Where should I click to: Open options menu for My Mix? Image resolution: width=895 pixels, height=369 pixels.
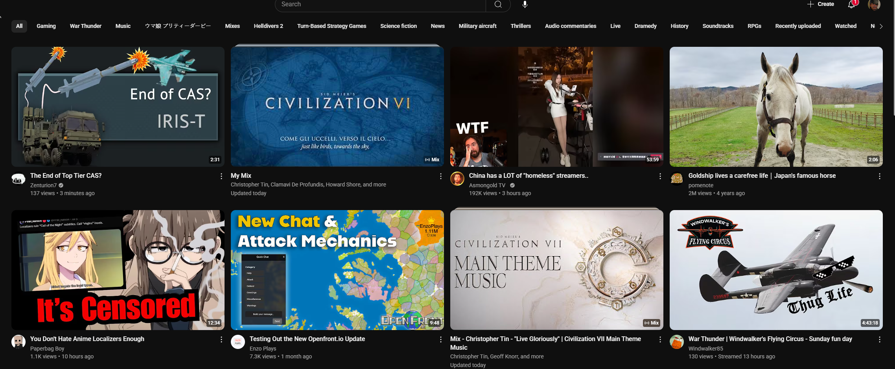click(441, 176)
